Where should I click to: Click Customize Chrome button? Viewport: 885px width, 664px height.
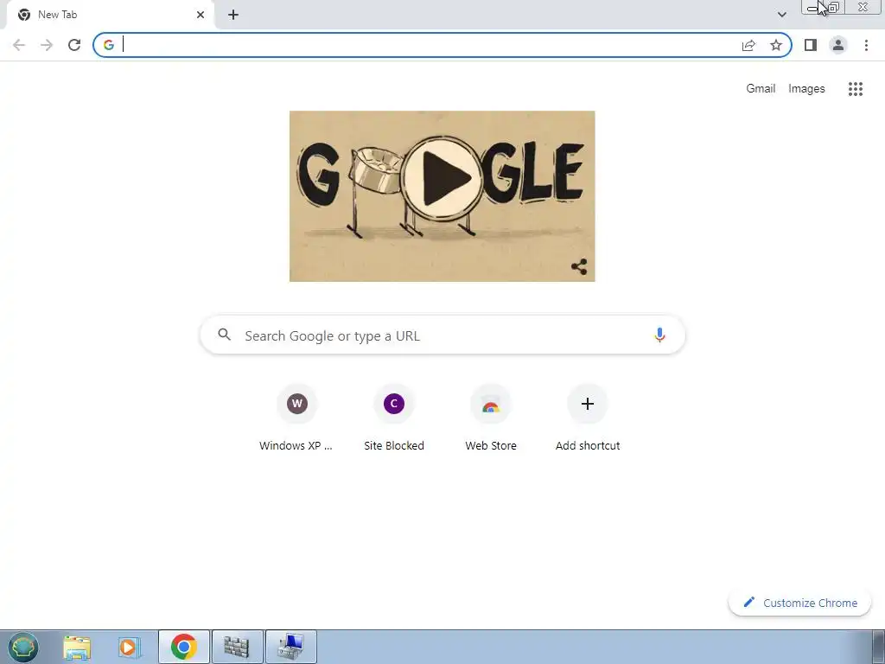click(799, 603)
